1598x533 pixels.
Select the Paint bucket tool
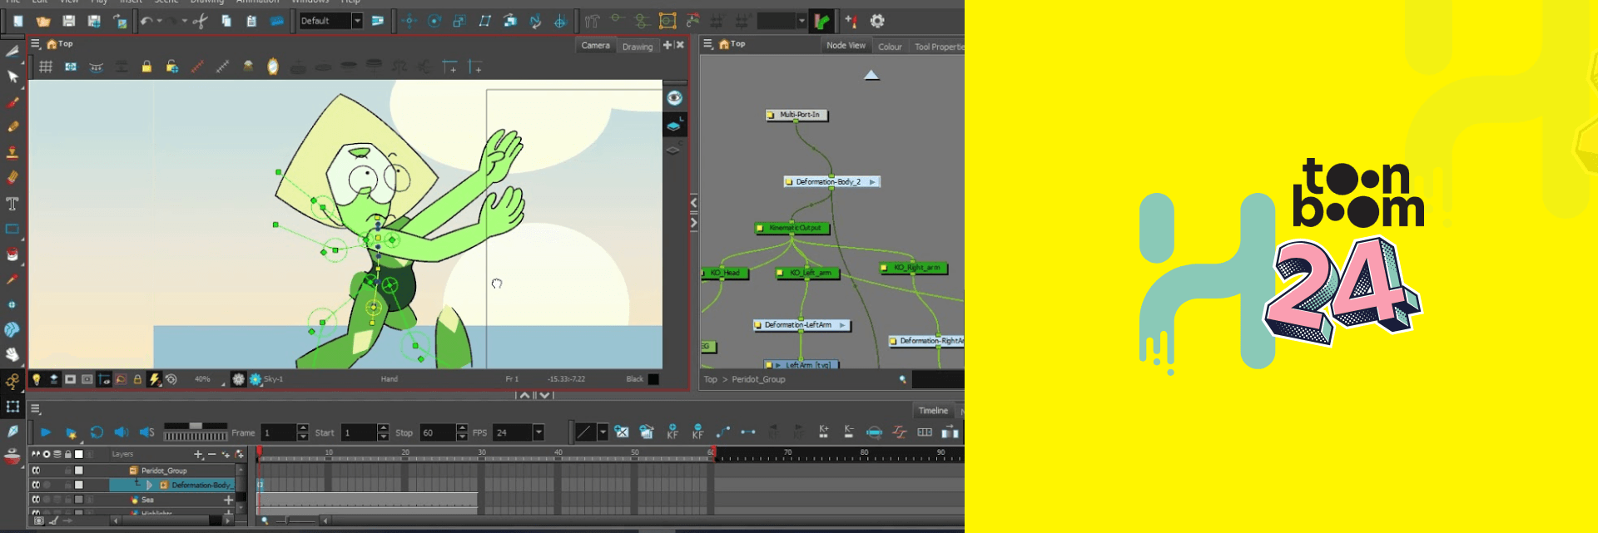12,254
